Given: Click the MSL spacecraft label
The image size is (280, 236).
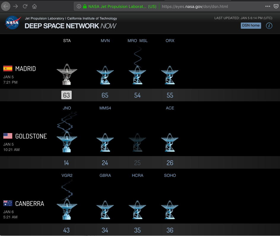Looking at the screenshot, I should [x=143, y=41].
